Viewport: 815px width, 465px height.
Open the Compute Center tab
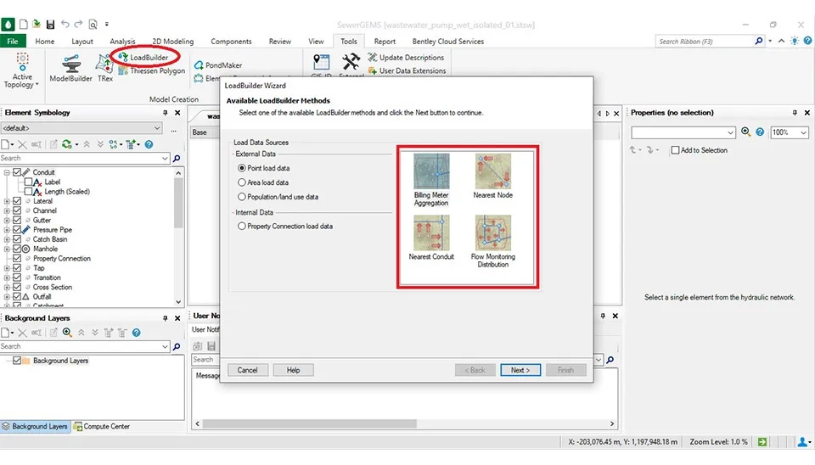pos(101,426)
